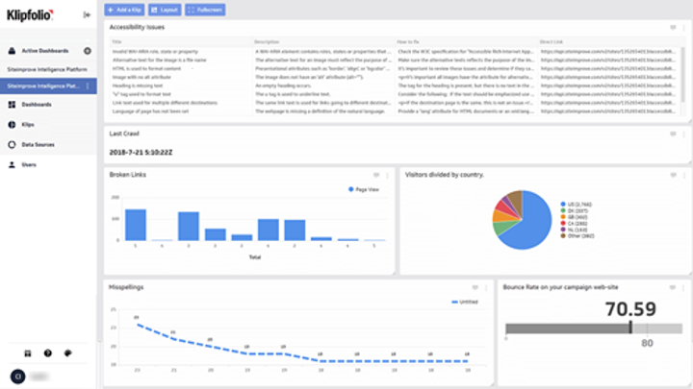Screen dimensions: 693x389
Task: Click the chat icon in sidebar footer
Action: click(67, 353)
